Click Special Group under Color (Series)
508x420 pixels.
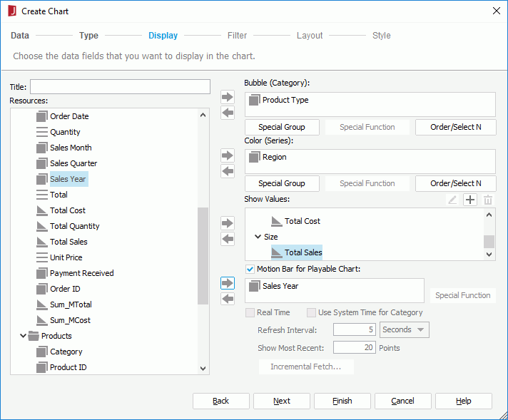(282, 183)
